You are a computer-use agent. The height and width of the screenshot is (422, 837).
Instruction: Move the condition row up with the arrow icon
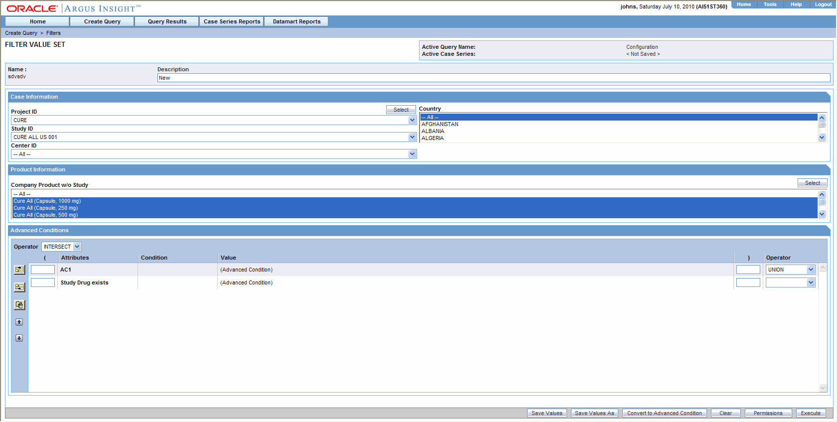[19, 322]
